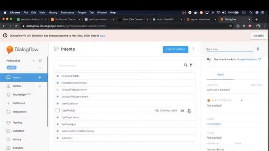Open the Default Welcome Intent

point(75,97)
